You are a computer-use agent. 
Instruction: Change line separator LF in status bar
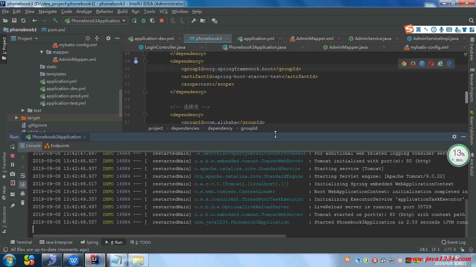pos(436,249)
